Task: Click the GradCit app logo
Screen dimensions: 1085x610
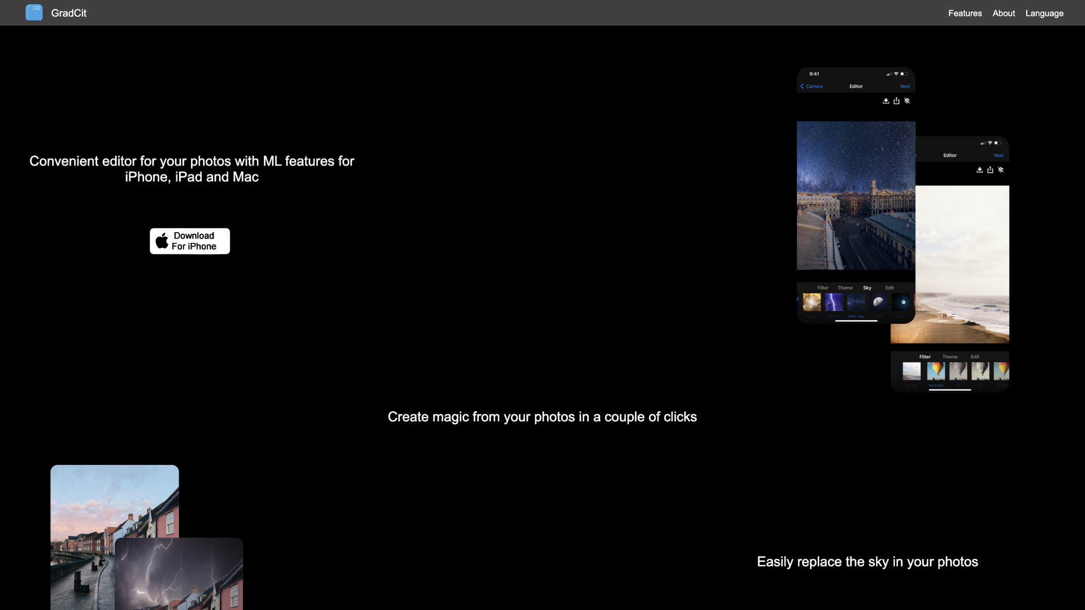Action: (34, 12)
